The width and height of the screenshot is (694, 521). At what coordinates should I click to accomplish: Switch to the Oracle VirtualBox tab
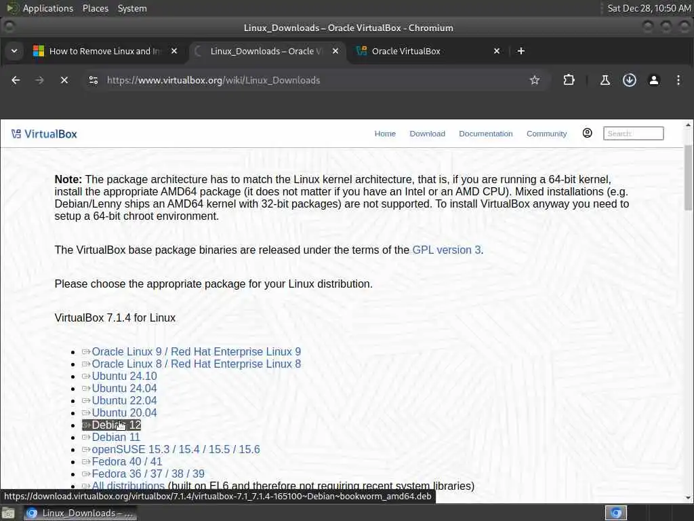[428, 51]
